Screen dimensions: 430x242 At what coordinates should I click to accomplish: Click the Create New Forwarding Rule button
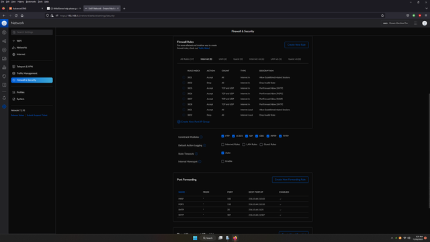(290, 179)
